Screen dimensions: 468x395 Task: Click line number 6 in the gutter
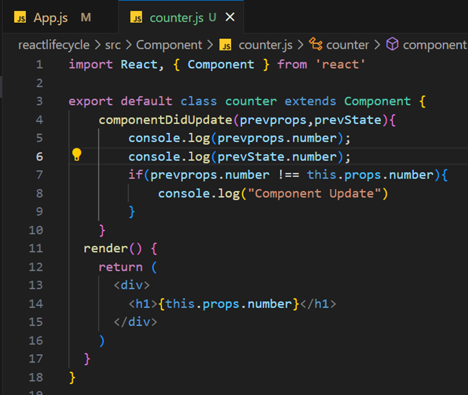(x=39, y=156)
